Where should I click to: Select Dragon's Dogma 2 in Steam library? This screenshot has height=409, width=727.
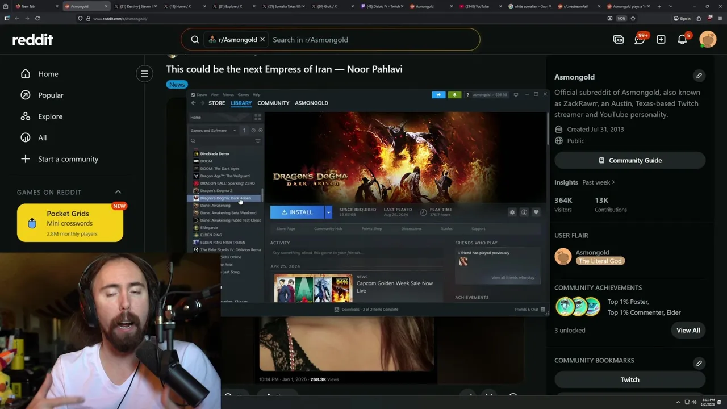[216, 191]
